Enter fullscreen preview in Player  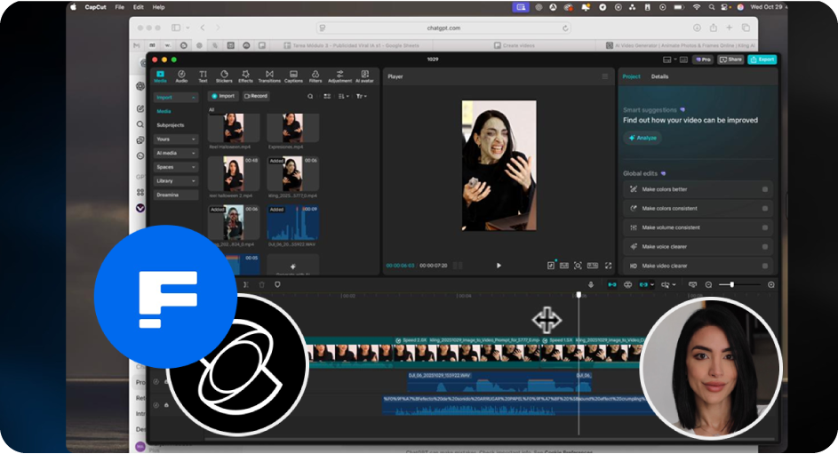click(608, 265)
